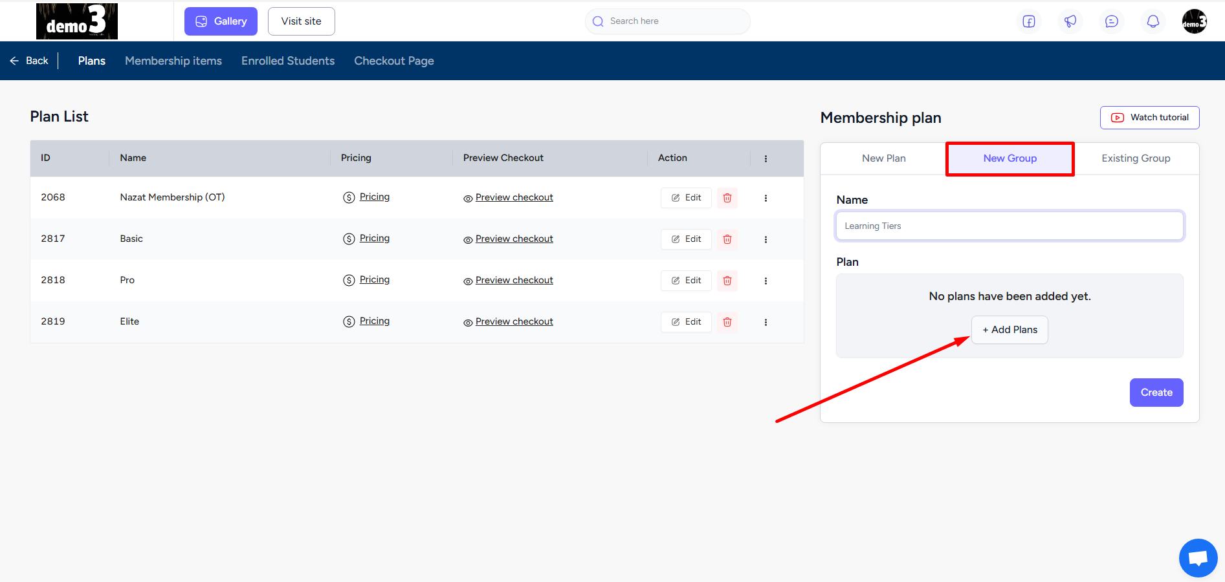Click the + Add Plans button
Viewport: 1225px width, 582px height.
pyautogui.click(x=1010, y=330)
